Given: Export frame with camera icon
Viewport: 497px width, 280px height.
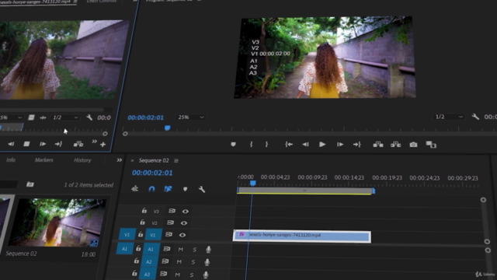Looking at the screenshot, I should point(413,145).
